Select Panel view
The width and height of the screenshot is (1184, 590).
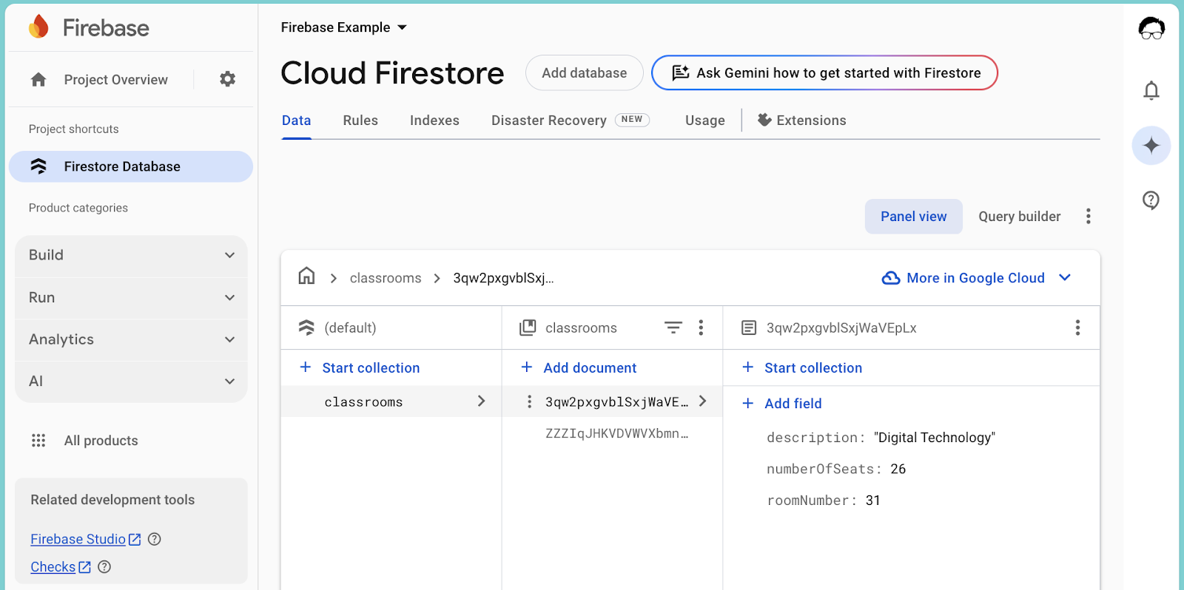tap(914, 217)
